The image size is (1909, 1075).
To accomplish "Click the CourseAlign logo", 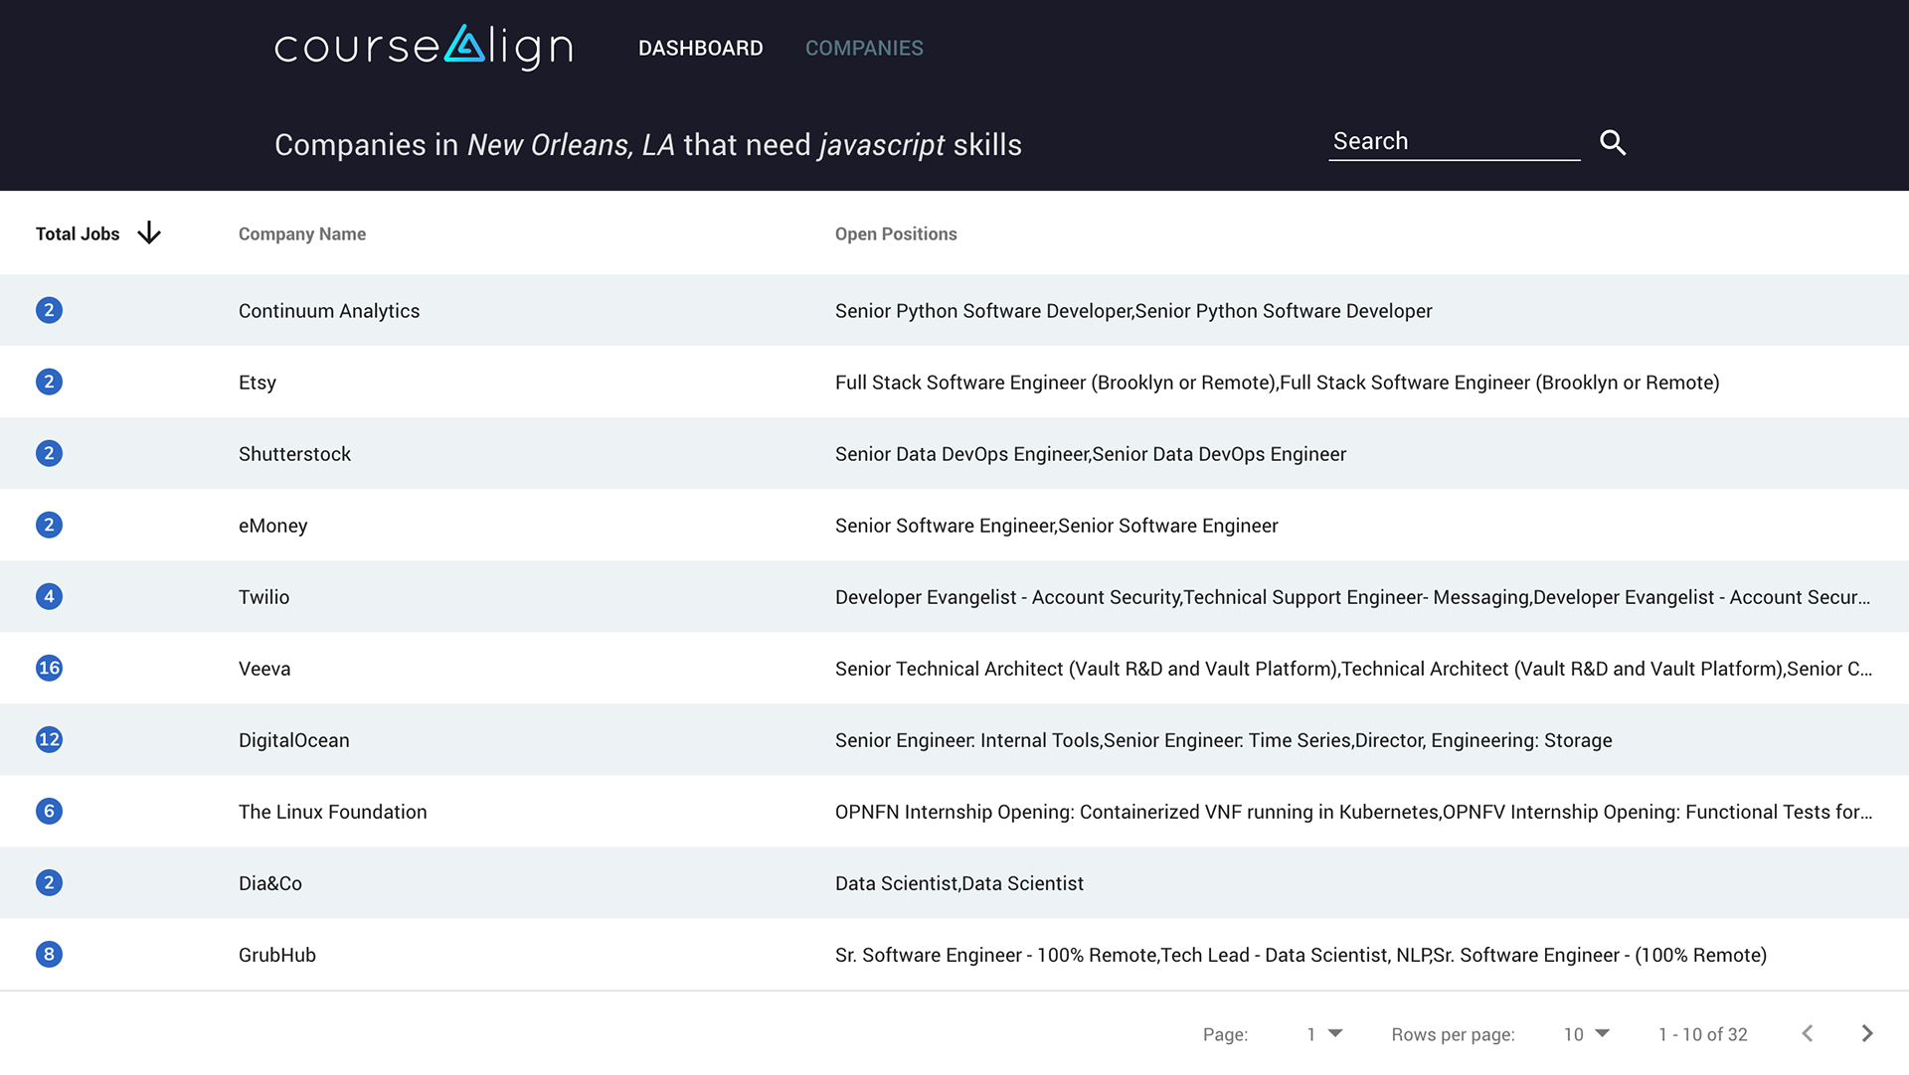I will coord(424,47).
